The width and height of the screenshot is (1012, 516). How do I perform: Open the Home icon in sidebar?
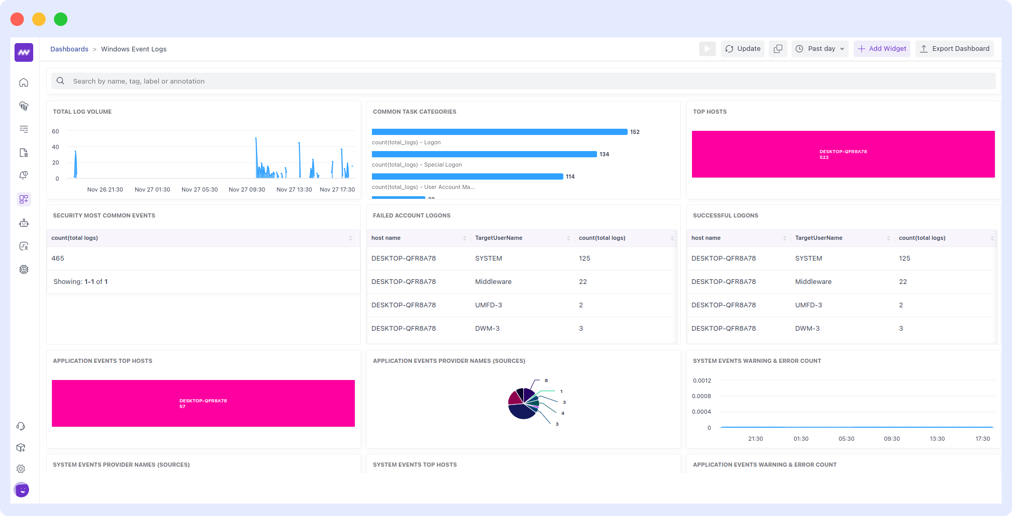23,83
